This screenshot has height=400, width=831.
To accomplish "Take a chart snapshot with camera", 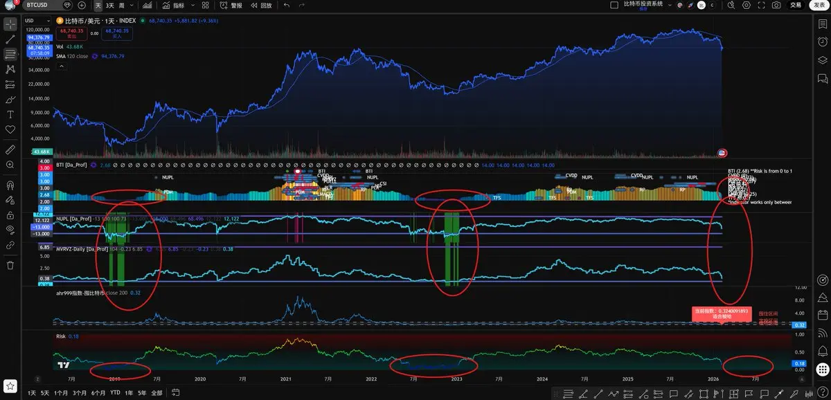I will [776, 5].
